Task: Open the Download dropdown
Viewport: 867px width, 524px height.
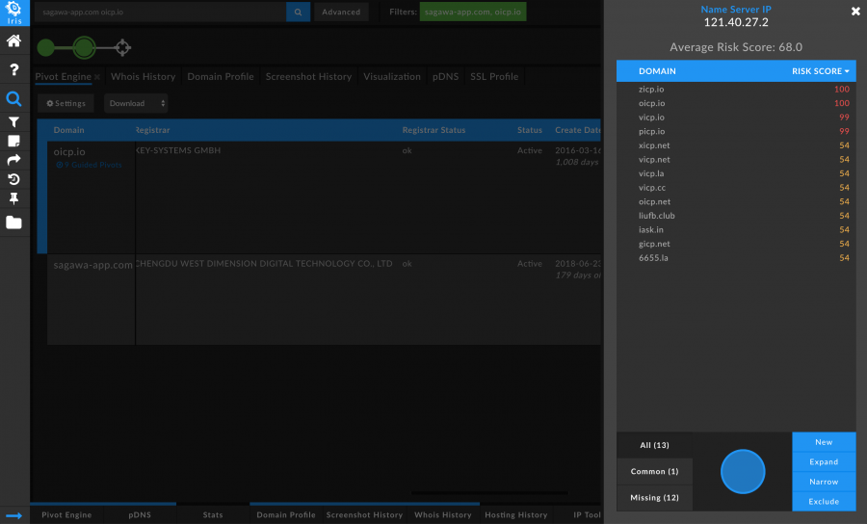Action: [136, 103]
